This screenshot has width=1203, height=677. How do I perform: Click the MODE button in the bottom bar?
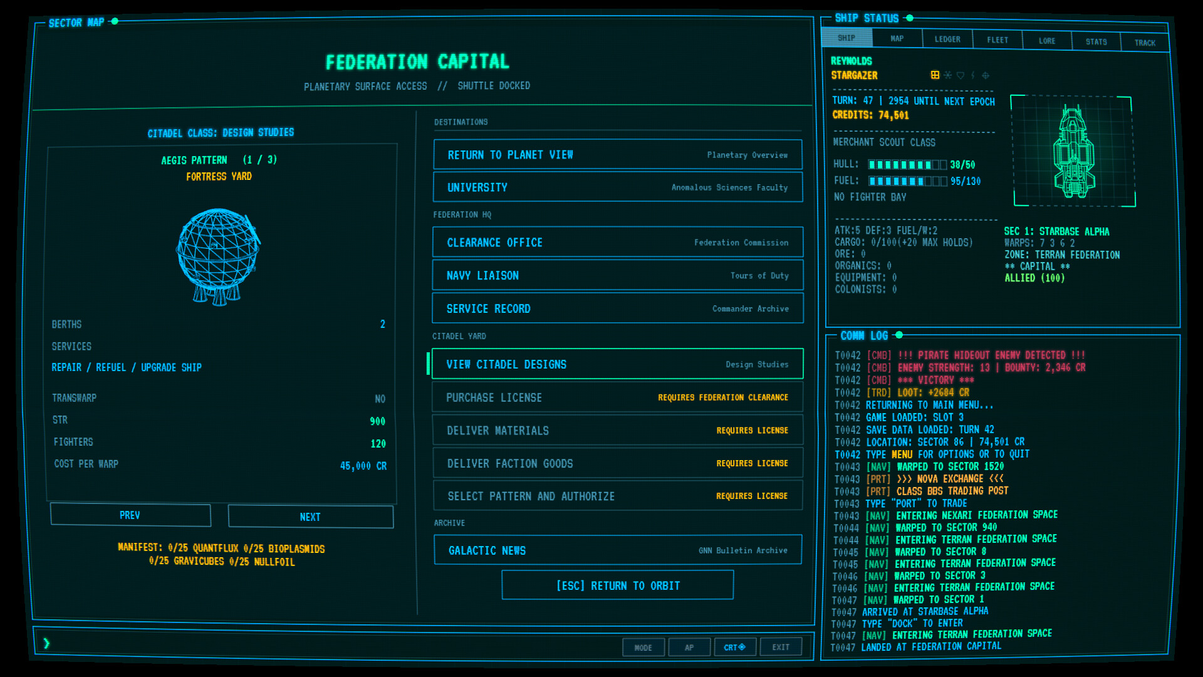click(643, 647)
